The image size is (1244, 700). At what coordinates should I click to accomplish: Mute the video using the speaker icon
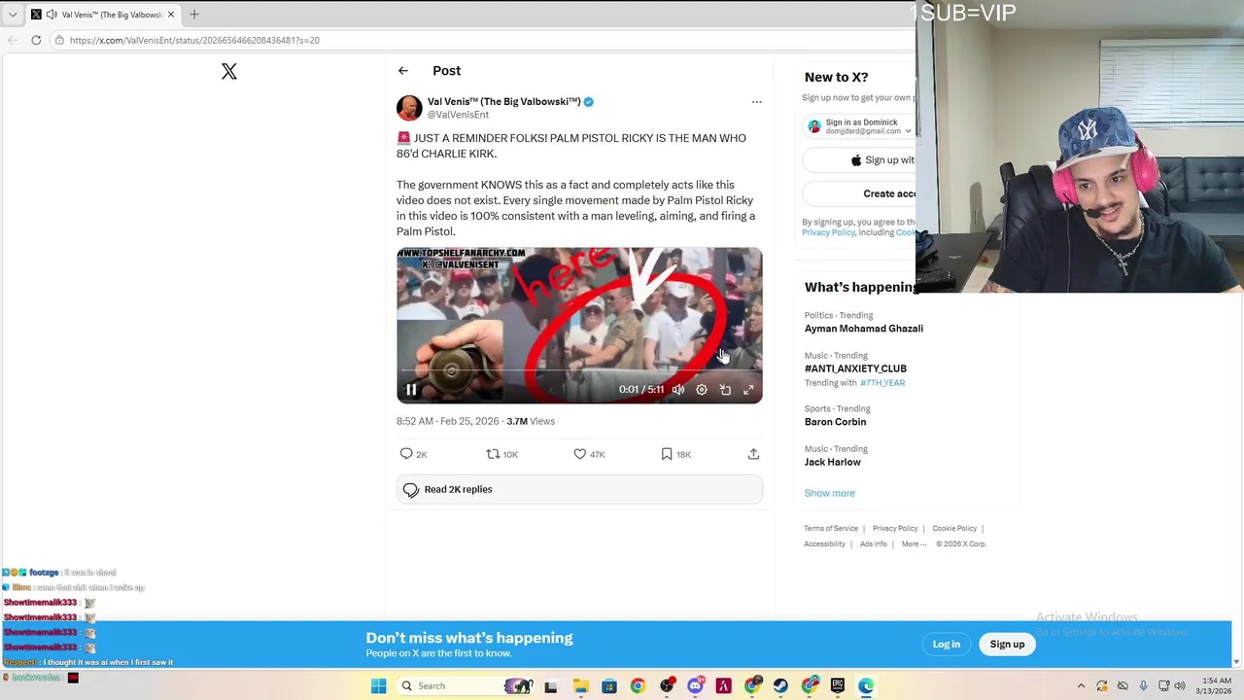(678, 390)
